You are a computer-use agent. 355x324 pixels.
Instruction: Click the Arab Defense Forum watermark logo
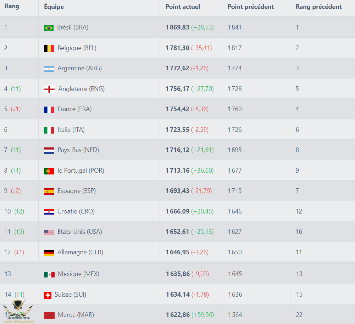tap(18, 310)
